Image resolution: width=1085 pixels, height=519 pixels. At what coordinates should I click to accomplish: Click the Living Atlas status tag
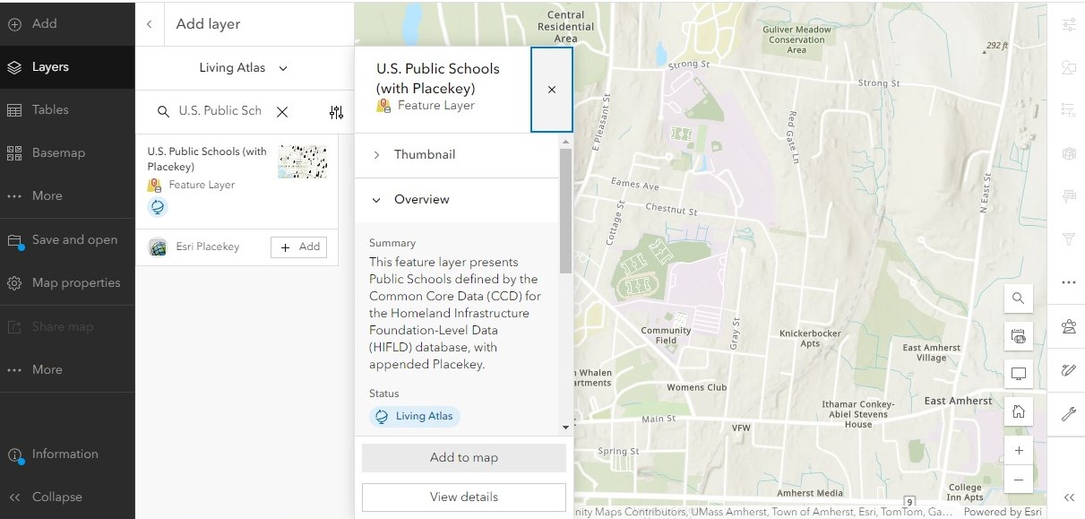[415, 416]
